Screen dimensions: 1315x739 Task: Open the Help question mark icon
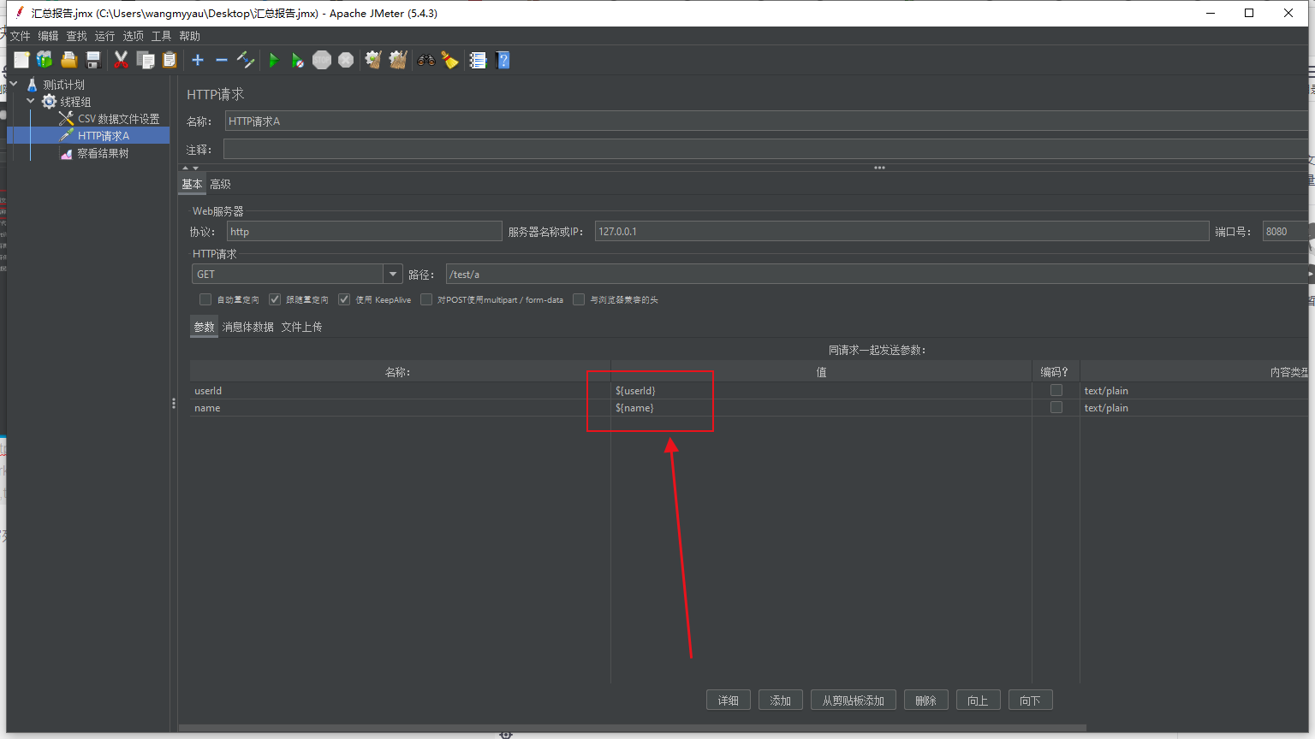pyautogui.click(x=503, y=60)
